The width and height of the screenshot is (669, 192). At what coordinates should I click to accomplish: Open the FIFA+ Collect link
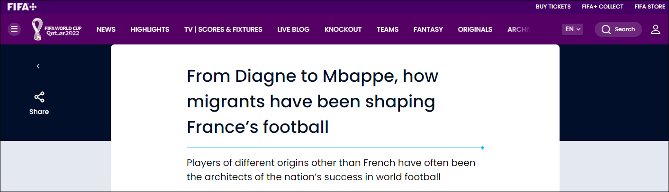(x=602, y=7)
